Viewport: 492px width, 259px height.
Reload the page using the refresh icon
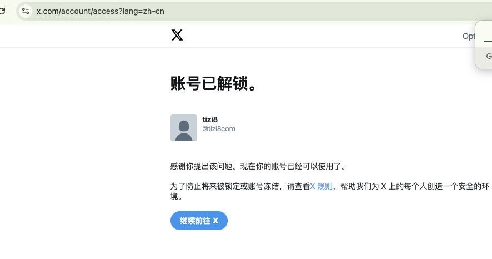(x=3, y=11)
